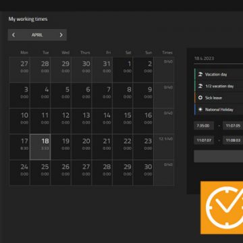
Task: Select April 14 in calendar
Action: point(102,121)
